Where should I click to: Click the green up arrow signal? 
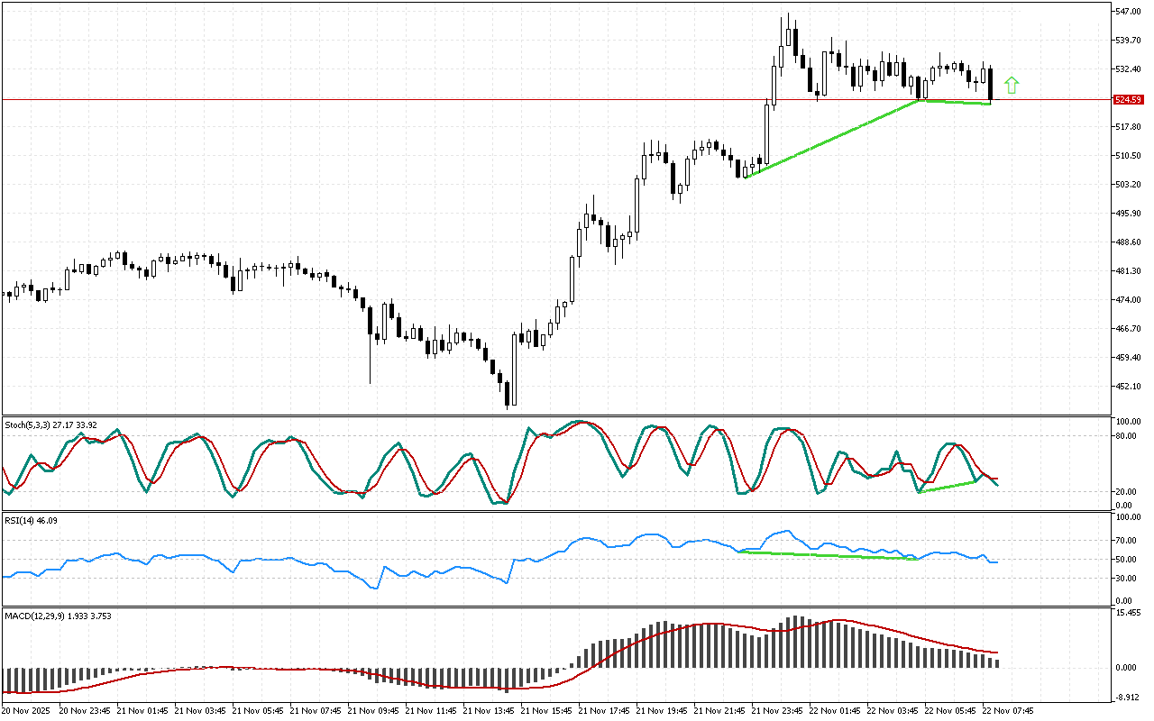tap(1012, 86)
